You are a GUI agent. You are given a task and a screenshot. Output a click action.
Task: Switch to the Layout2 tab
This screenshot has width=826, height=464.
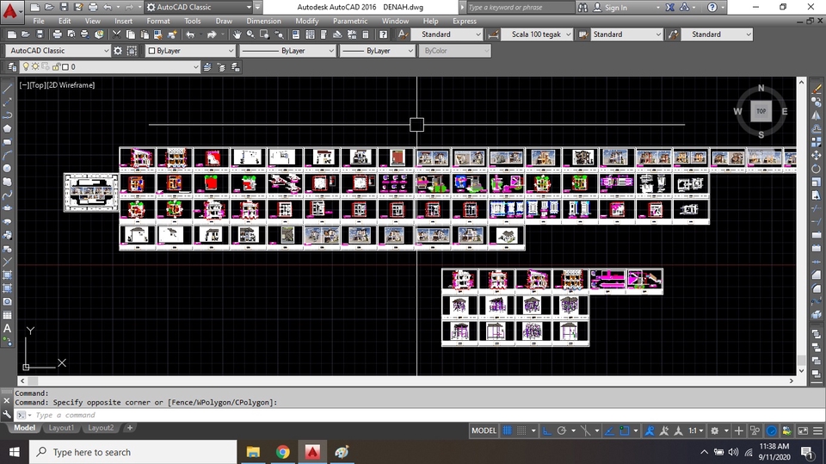(x=101, y=428)
